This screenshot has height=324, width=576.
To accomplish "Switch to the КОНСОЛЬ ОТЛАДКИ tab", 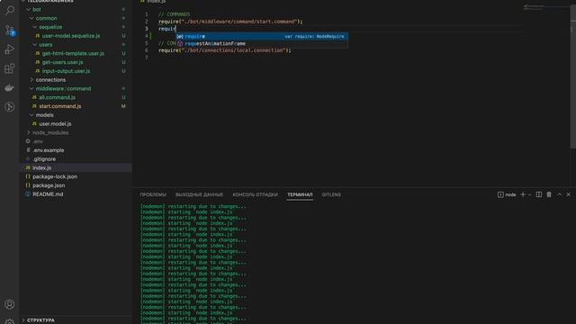I will 255,194.
